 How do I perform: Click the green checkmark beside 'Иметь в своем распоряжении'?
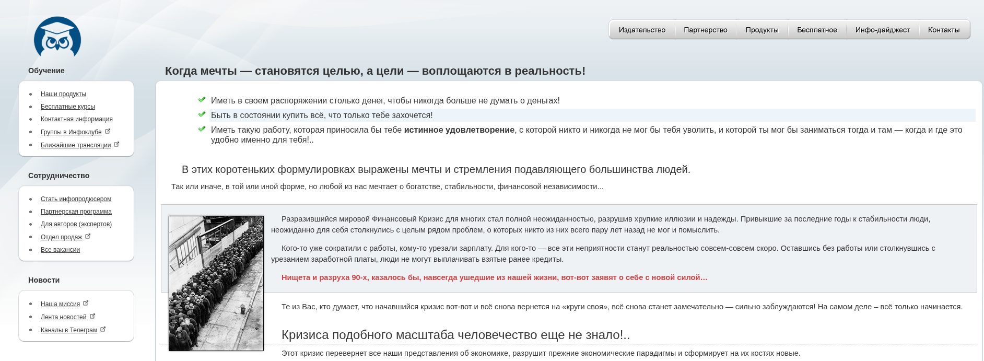point(202,100)
